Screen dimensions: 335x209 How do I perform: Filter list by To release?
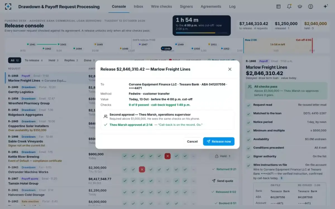(x=33, y=60)
